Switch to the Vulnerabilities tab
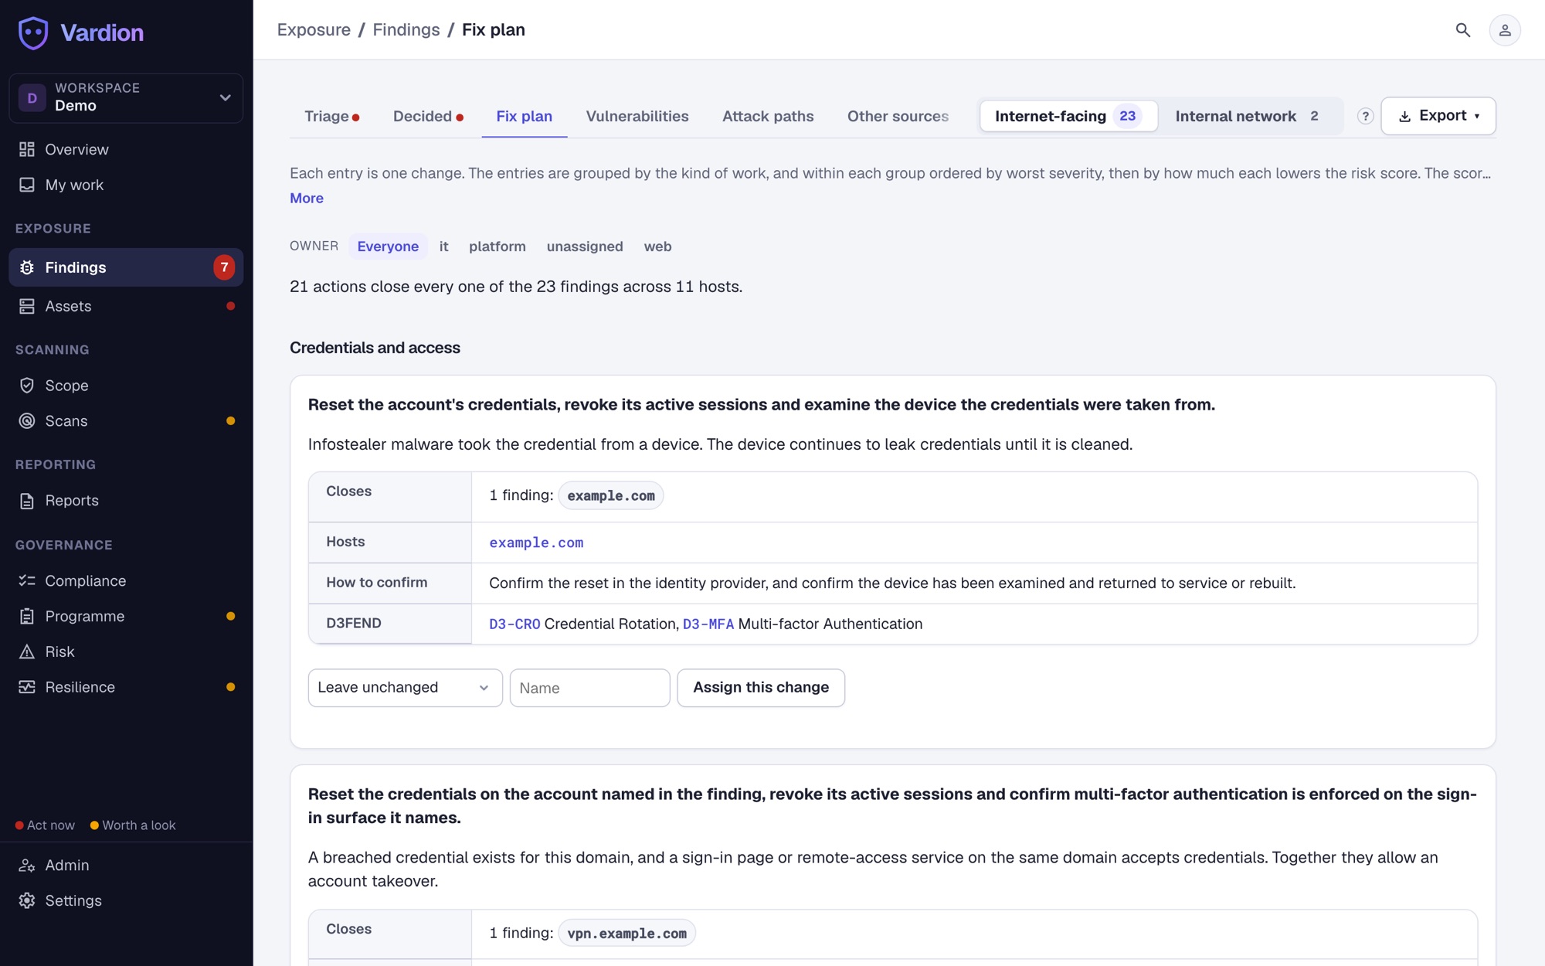This screenshot has width=1545, height=966. [637, 116]
